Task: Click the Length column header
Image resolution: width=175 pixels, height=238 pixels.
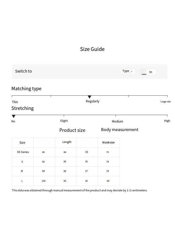Action: (67, 142)
